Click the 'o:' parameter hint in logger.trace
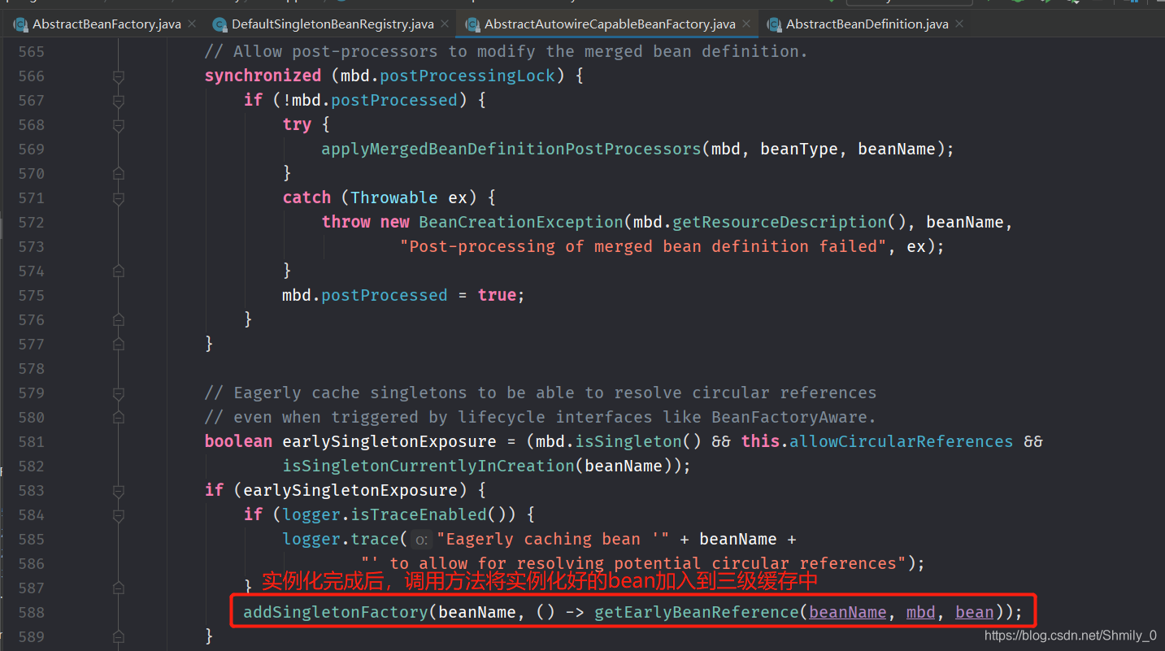 pos(420,540)
